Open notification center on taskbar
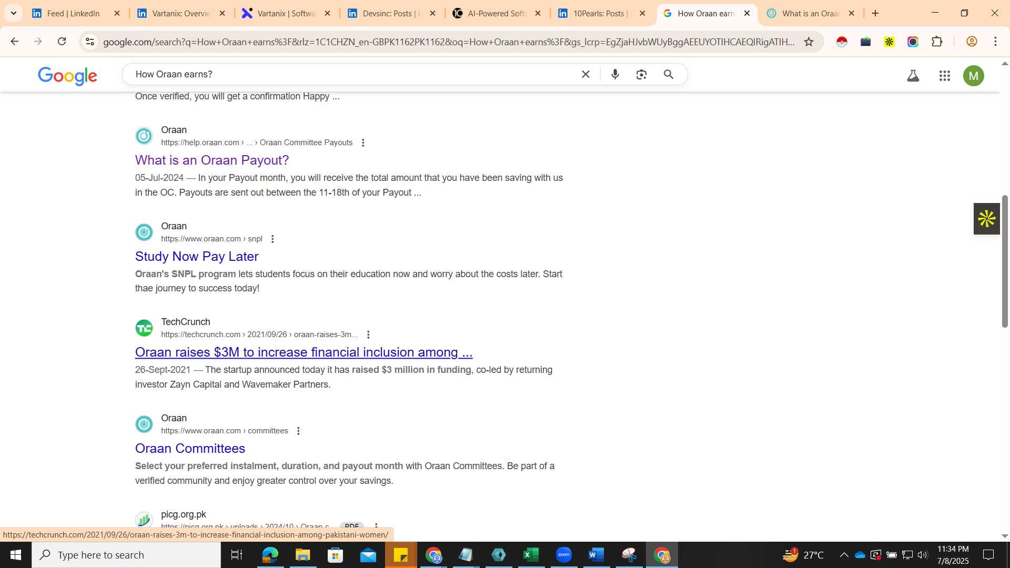 [988, 555]
